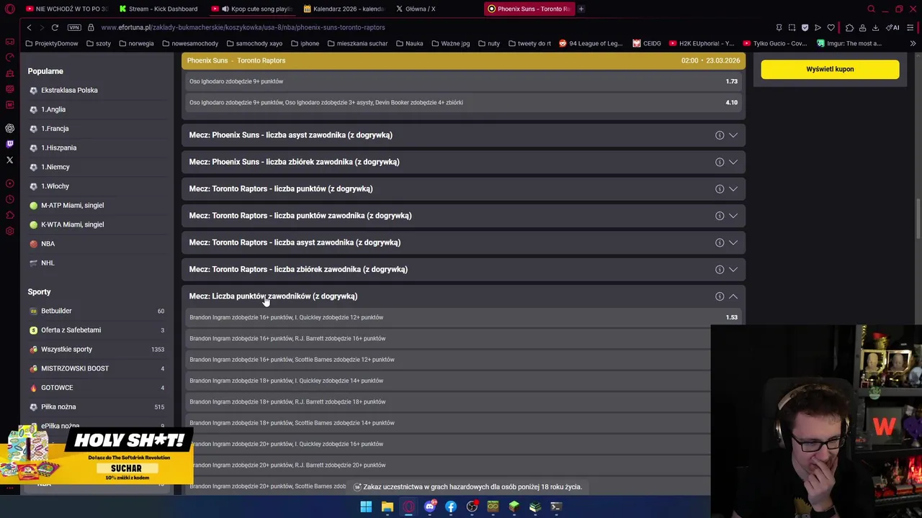The image size is (922, 518).
Task: Click info icon for Raptors punktów zawodnika
Action: [720, 216]
